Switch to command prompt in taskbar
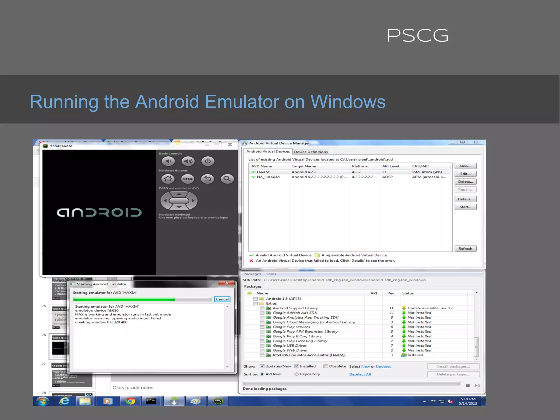560x420 pixels. click(x=151, y=401)
